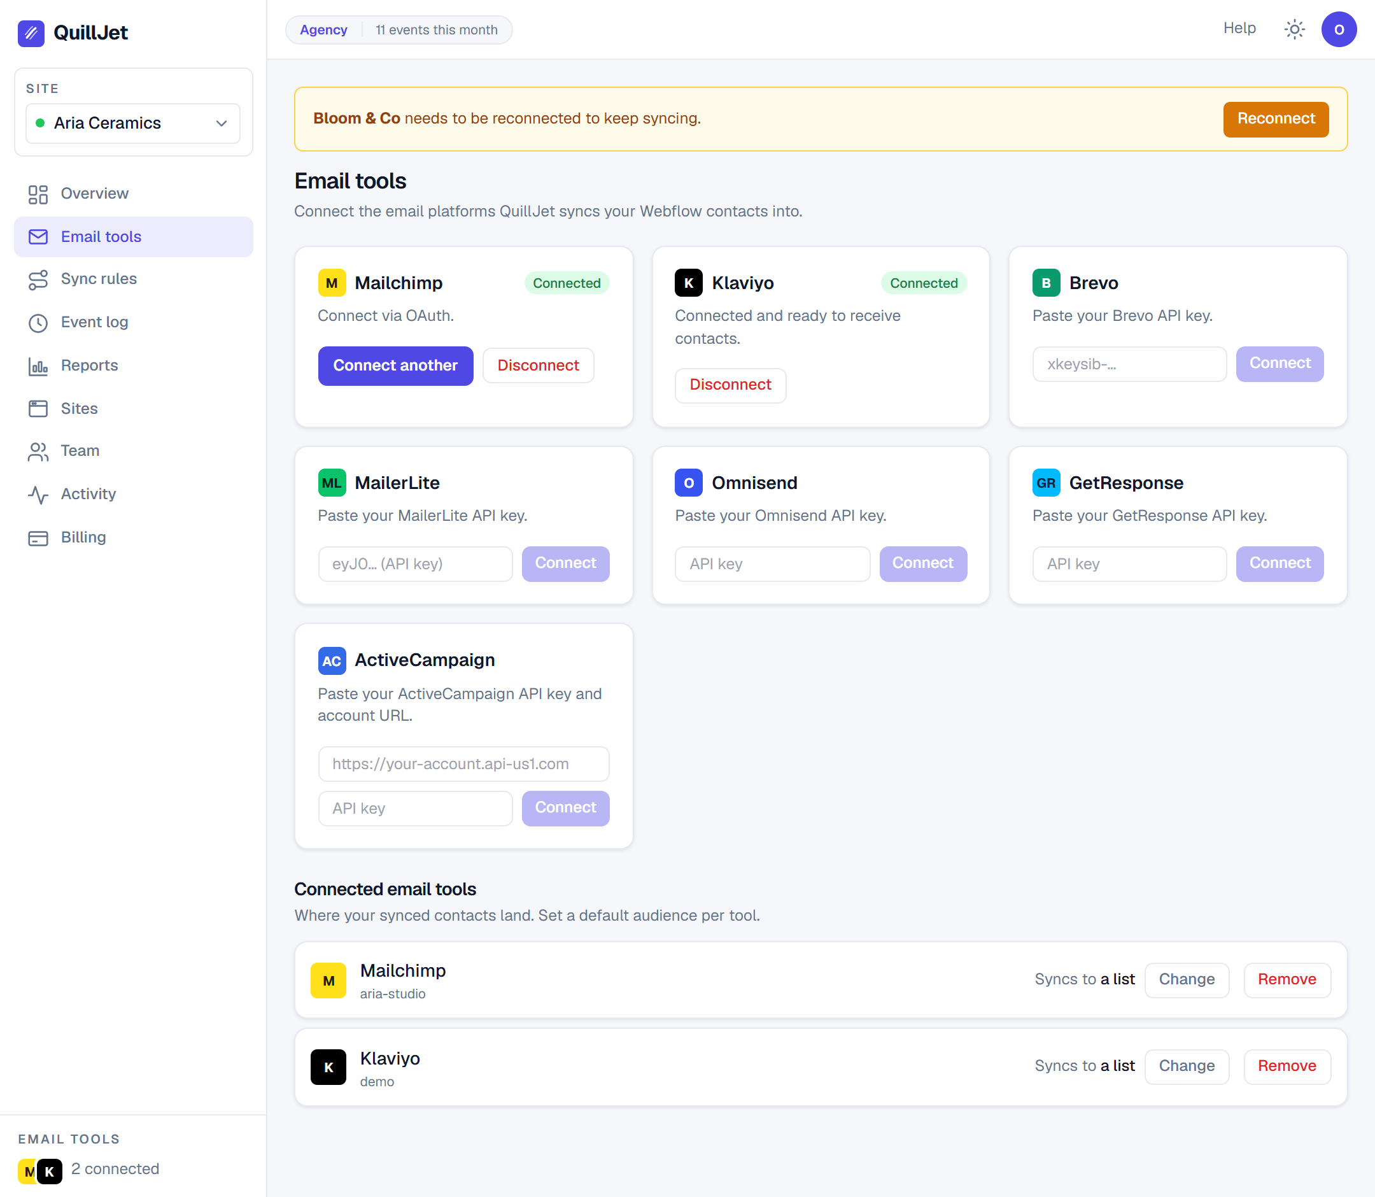Focus the Brevo API key field
The width and height of the screenshot is (1375, 1197).
1129,364
